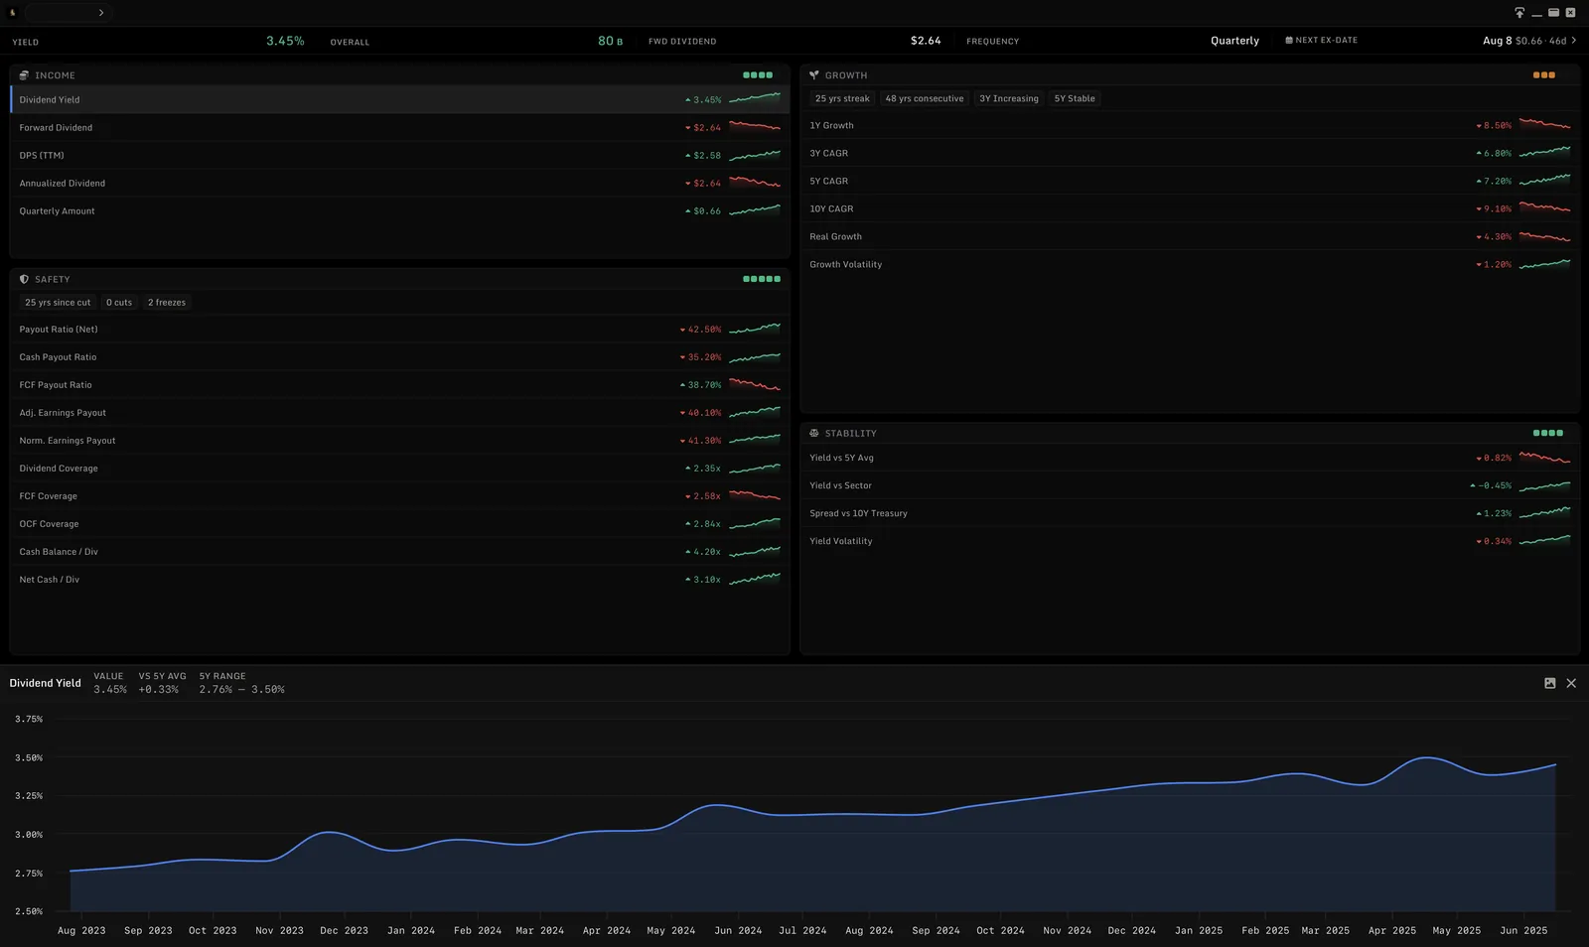Click the 25 yrs streak tag

pos(842,98)
